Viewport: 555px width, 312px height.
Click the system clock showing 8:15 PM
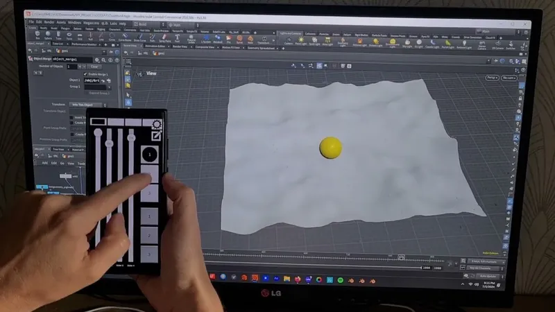click(x=488, y=285)
